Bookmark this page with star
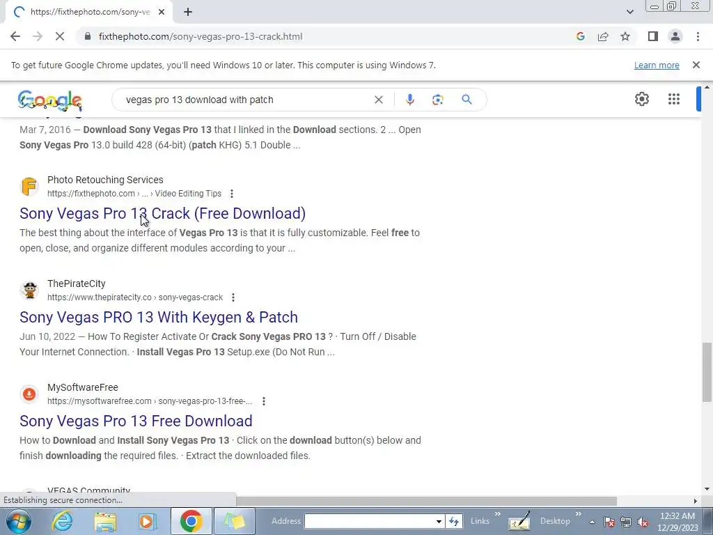713x535 pixels. click(x=625, y=36)
